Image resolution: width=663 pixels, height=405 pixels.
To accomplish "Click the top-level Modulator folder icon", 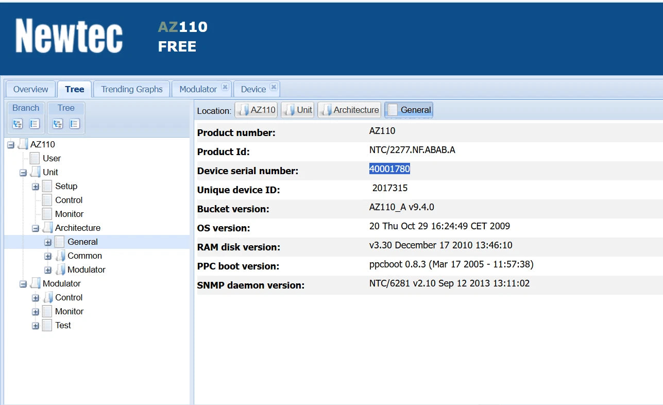I will tap(35, 283).
